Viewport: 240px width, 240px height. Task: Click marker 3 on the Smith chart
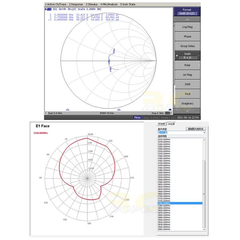coord(114,51)
